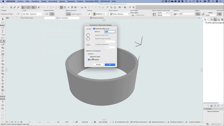This screenshot has width=224, height=126.
Task: Click the scissors split icon in the toolbar
Action: (x=82, y=7)
